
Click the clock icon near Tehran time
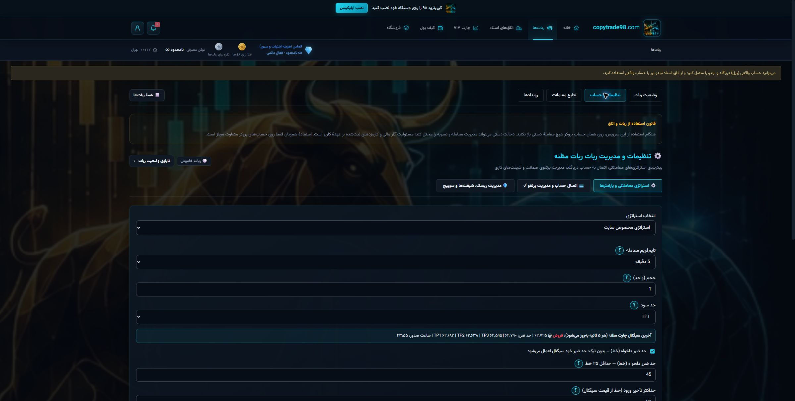click(155, 50)
